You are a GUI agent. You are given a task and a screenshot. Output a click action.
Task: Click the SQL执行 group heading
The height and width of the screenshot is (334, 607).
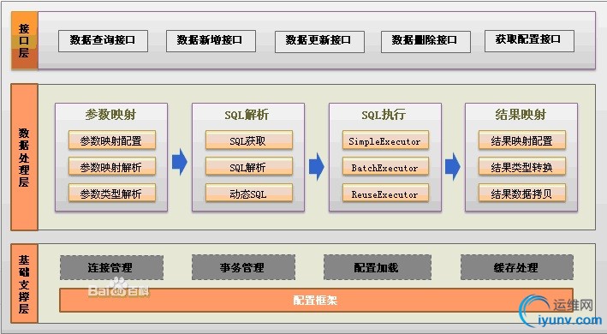pyautogui.click(x=384, y=115)
